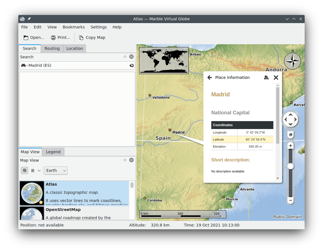The height and width of the screenshot is (251, 323).
Task: Close the Search panel
Action: tap(131, 57)
